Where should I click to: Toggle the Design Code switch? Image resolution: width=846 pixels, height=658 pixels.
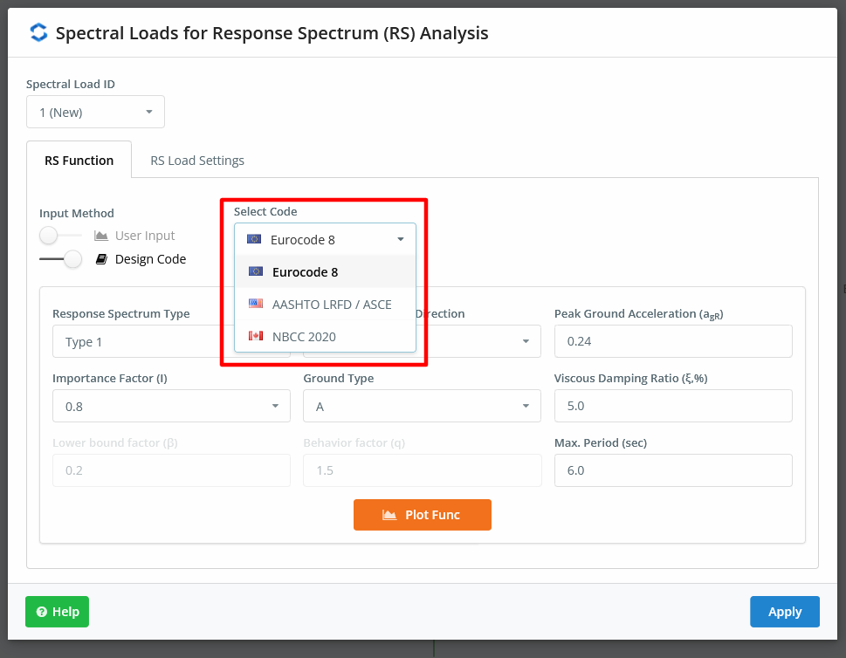[60, 259]
